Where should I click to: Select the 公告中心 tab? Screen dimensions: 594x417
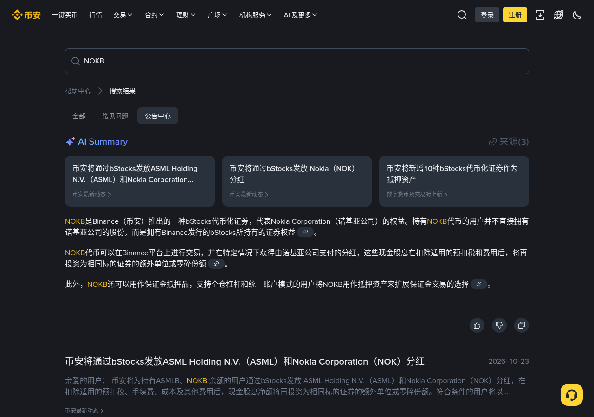(x=158, y=116)
